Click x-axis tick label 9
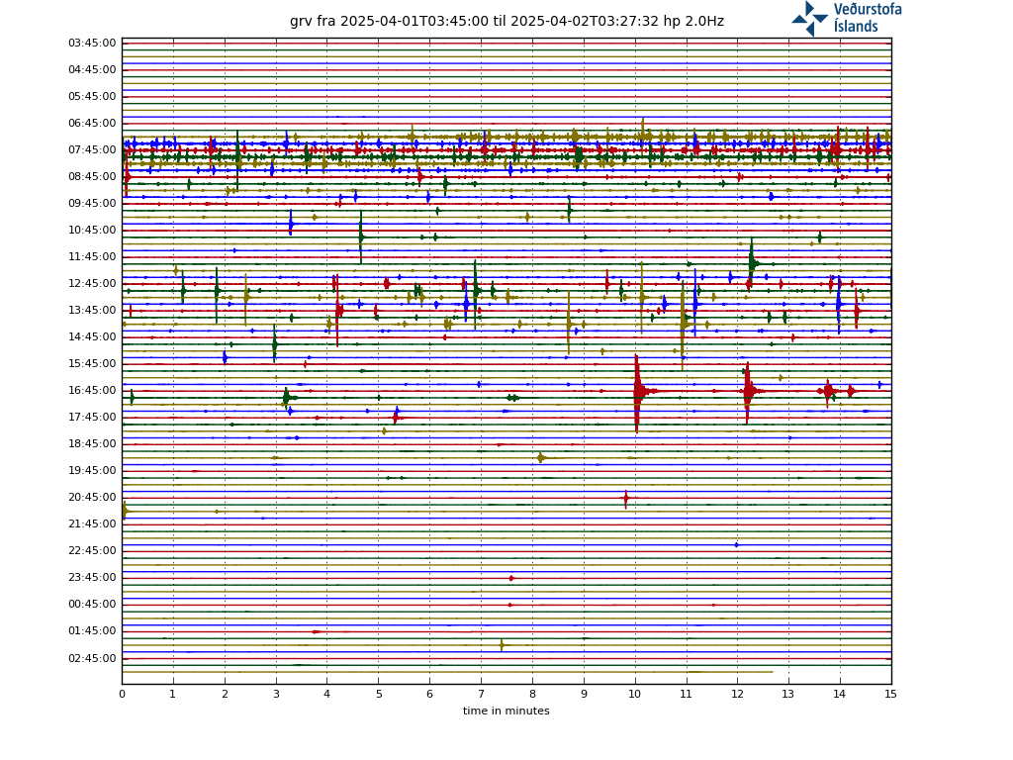Image resolution: width=1013 pixels, height=760 pixels. click(584, 694)
